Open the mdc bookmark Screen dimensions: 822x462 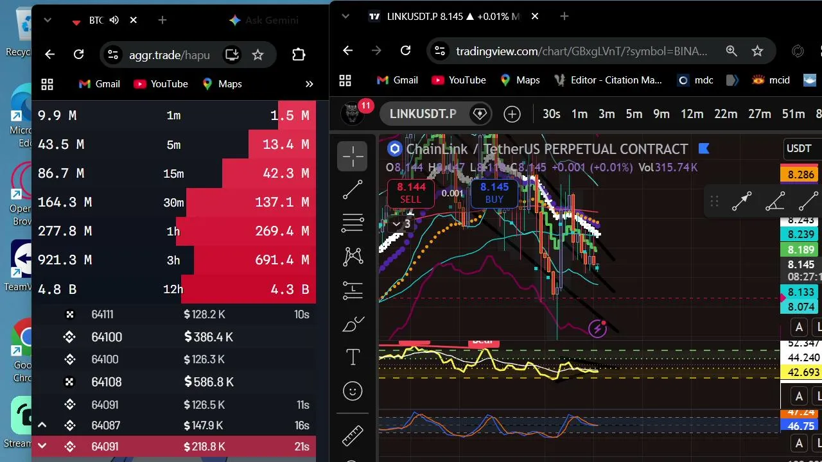point(695,80)
